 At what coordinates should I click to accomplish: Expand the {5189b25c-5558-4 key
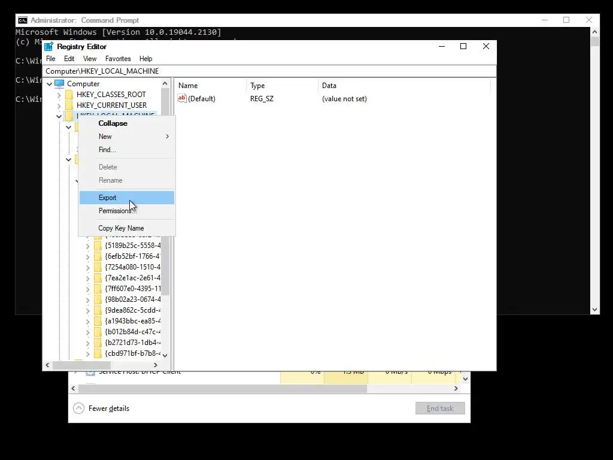tap(87, 246)
